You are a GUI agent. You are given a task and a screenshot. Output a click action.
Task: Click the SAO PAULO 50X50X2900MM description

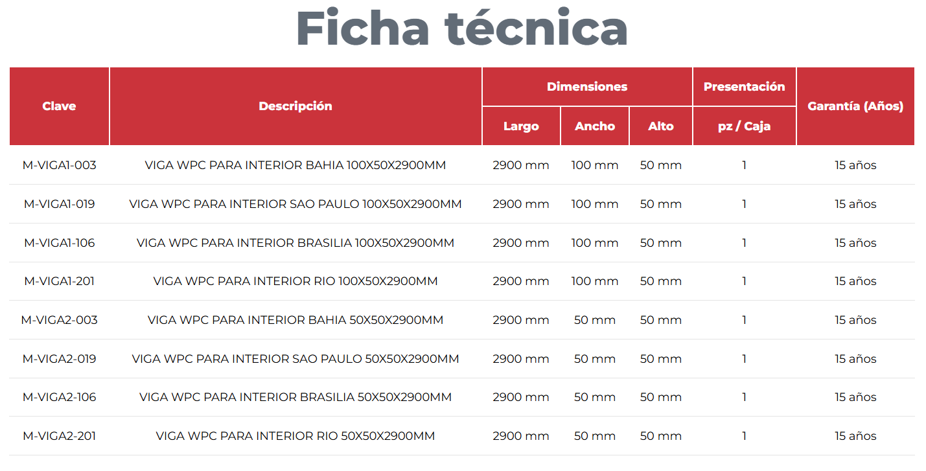[x=295, y=359]
